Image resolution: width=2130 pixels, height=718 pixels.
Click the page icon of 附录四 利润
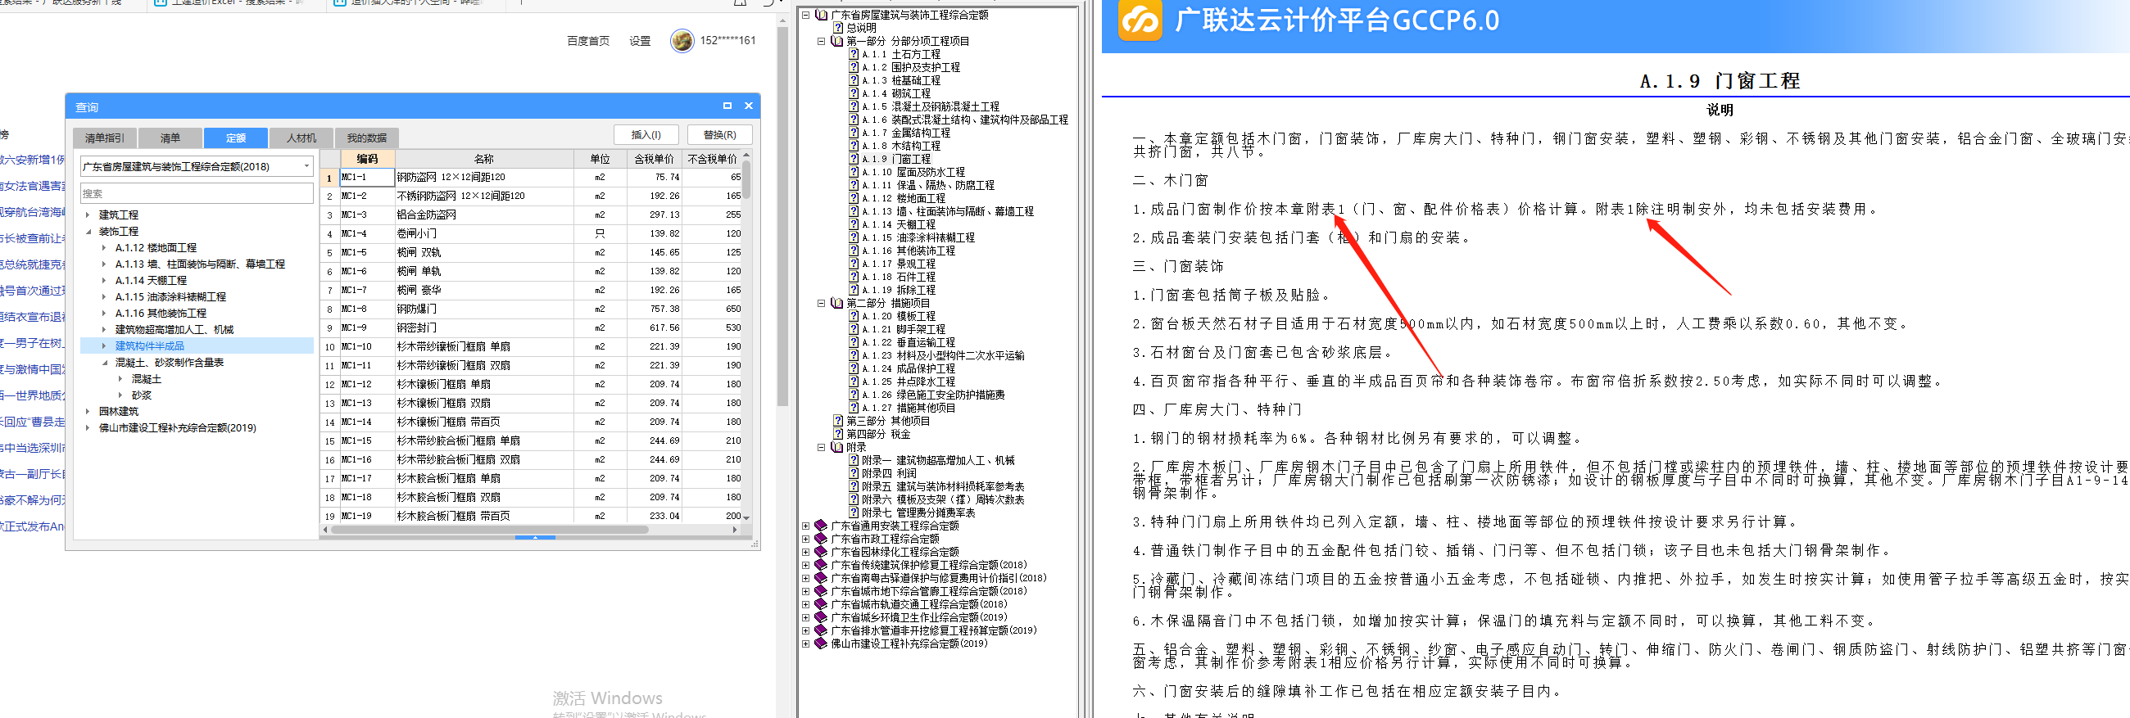(x=854, y=473)
